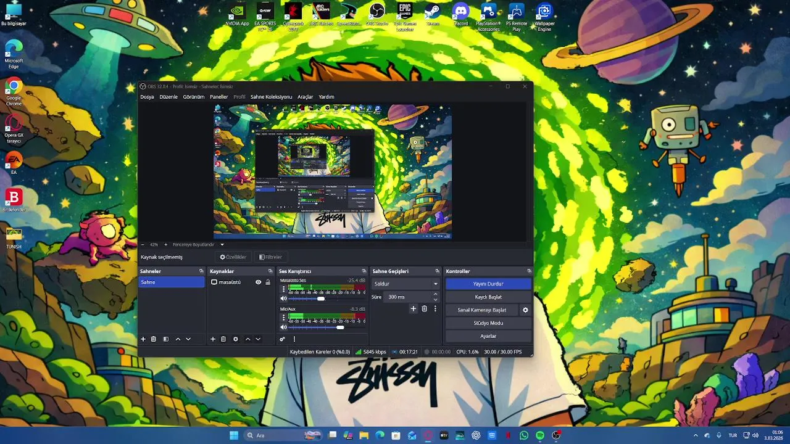Open Ayarlar settings button
The width and height of the screenshot is (790, 444).
488,336
